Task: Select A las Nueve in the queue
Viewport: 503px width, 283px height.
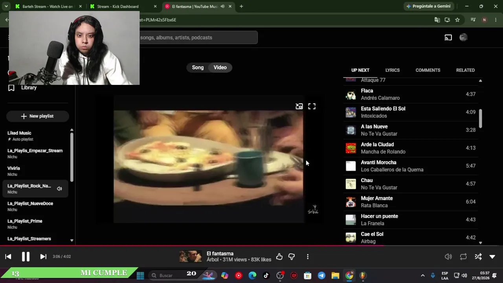Action: (411, 130)
